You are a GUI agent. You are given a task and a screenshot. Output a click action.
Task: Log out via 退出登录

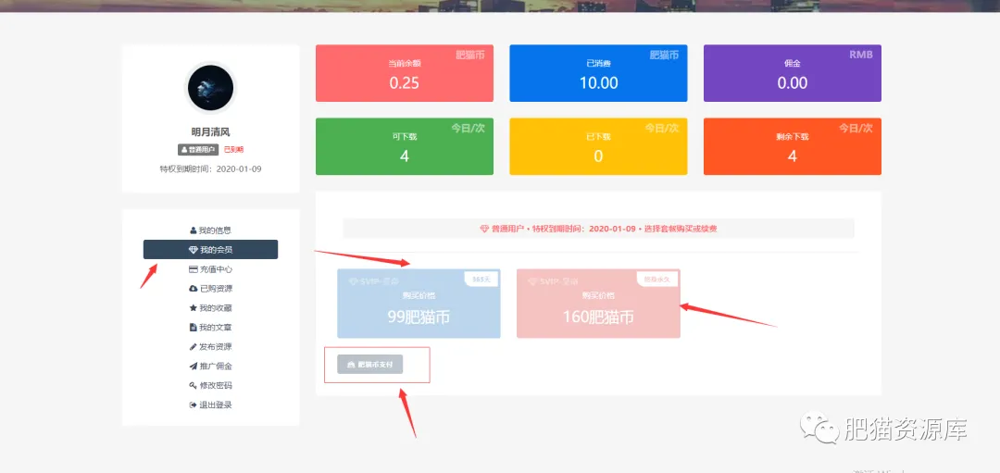[210, 405]
